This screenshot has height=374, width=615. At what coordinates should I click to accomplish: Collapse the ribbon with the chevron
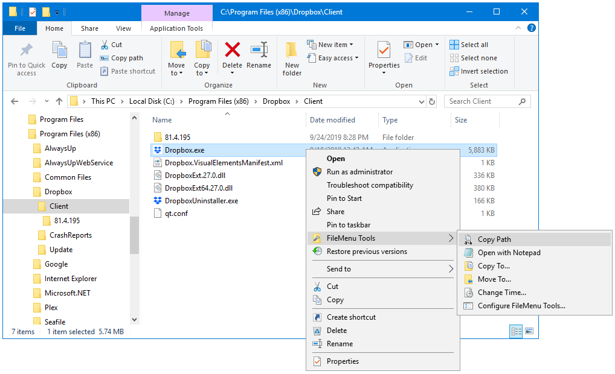tap(518, 28)
